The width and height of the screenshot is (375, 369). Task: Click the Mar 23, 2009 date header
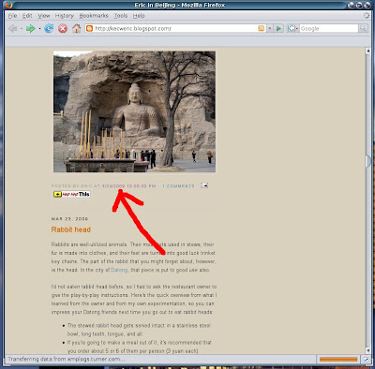point(69,219)
